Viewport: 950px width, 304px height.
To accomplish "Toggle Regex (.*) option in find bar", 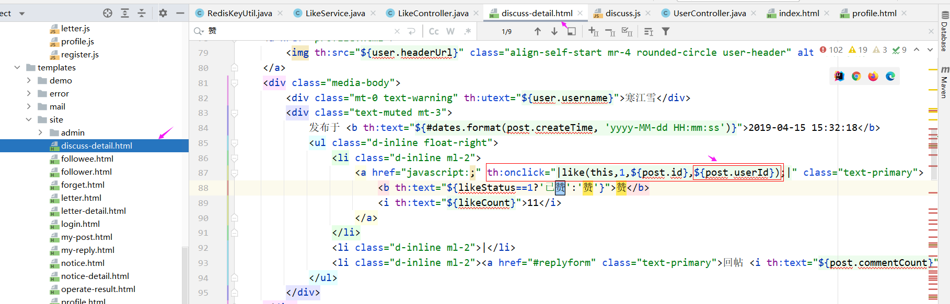I will pyautogui.click(x=467, y=31).
